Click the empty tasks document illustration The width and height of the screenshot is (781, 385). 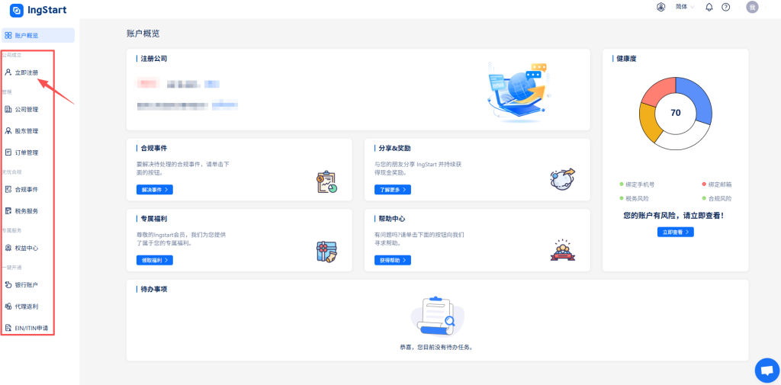click(437, 316)
